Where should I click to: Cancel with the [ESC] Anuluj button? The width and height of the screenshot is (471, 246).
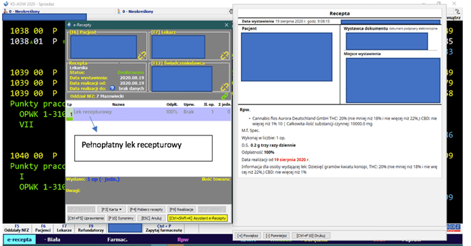click(152, 218)
